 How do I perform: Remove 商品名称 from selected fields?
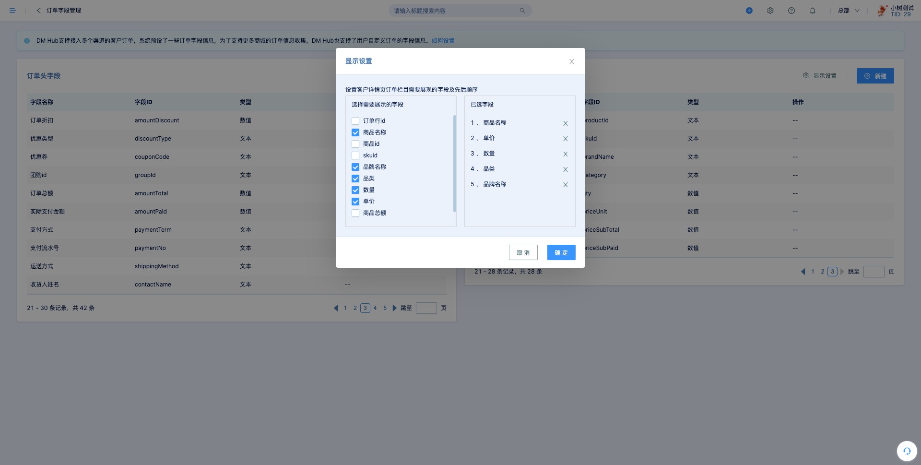point(566,123)
